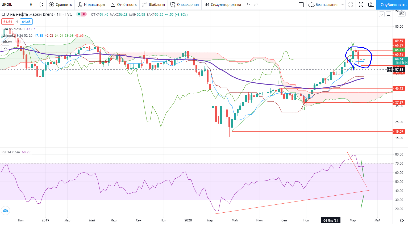Image resolution: width=408 pixels, height=227 pixels.
Task: Click the UKOIL symbol search field
Action: (x=12, y=5)
